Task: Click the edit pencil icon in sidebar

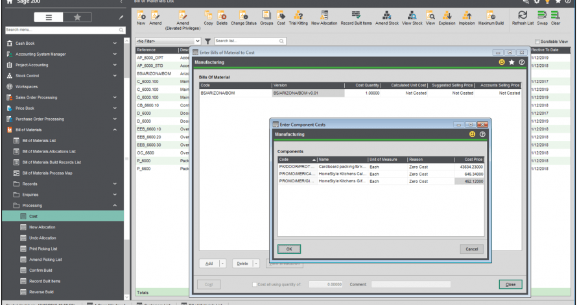Action: (121, 18)
